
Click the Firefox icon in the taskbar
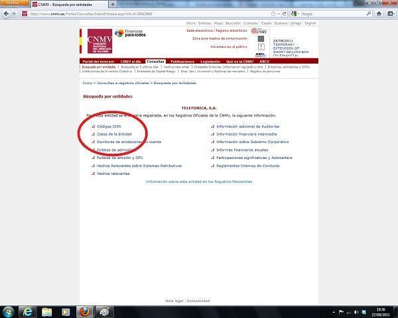(x=84, y=311)
